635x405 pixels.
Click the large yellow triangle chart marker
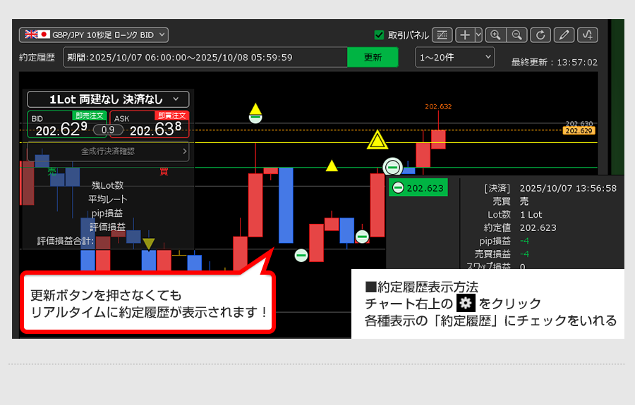[378, 141]
